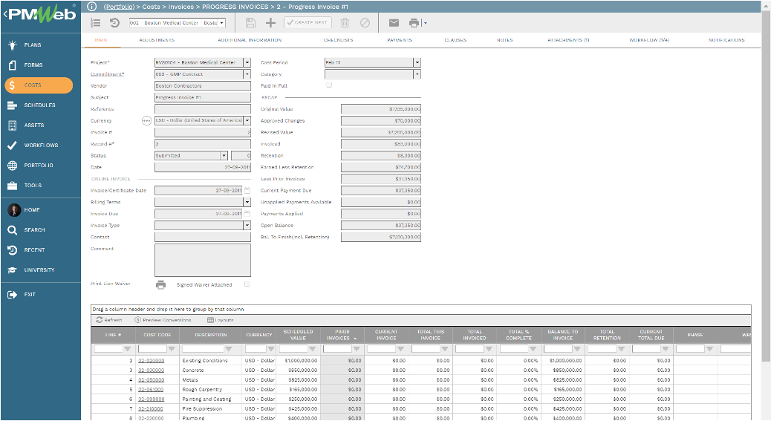Open the Search magnifier icon
The height and width of the screenshot is (421, 771).
coord(13,230)
